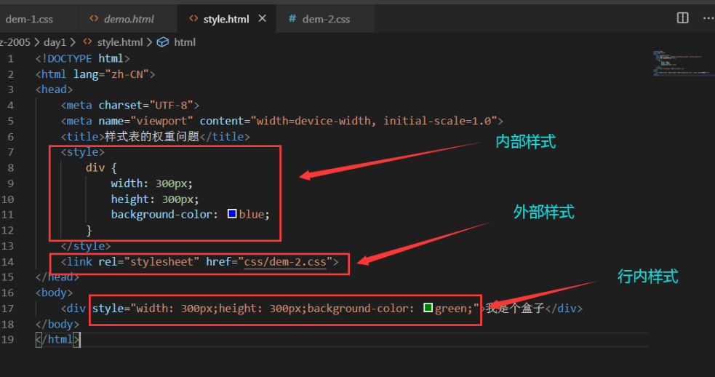Click the title text 样式表的权重问题
Screen dimensions: 715x377
pyautogui.click(x=152, y=137)
